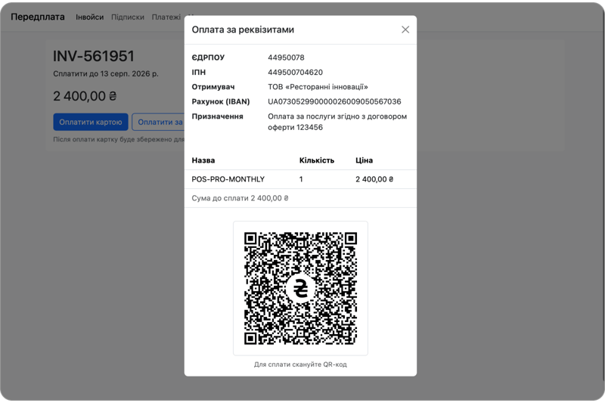Click the quantity value 1
The width and height of the screenshot is (605, 403).
301,179
